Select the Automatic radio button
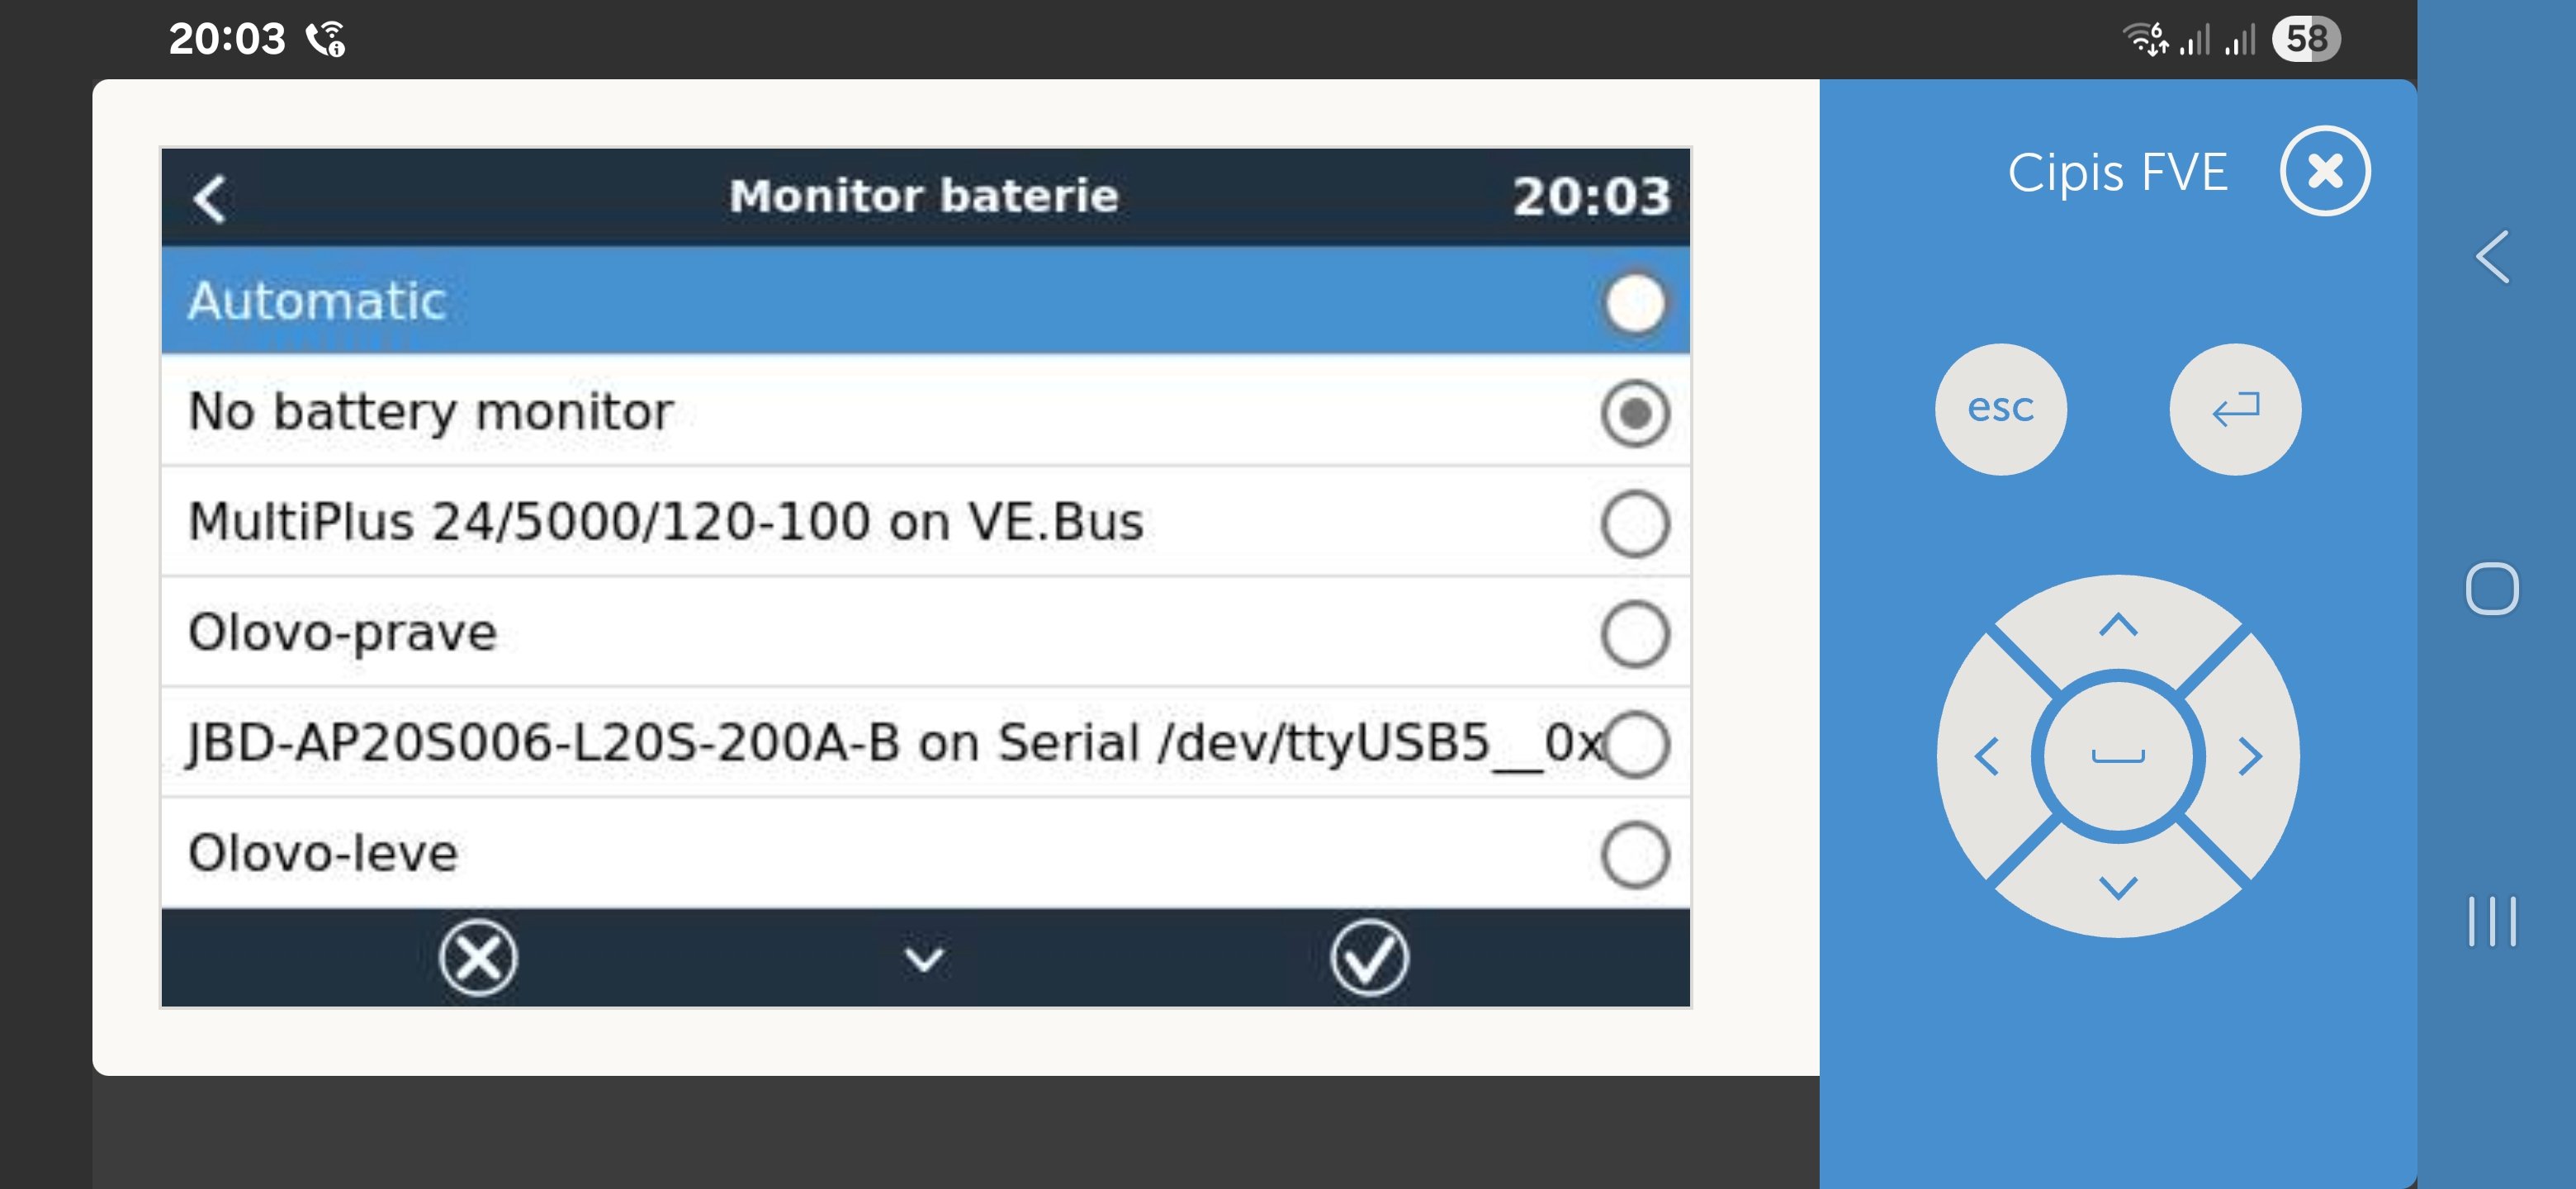Screen dimensions: 2576x1189 click(x=1634, y=303)
